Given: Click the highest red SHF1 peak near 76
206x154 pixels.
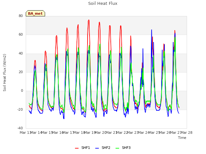Looking at the screenshot, I should point(89,20).
